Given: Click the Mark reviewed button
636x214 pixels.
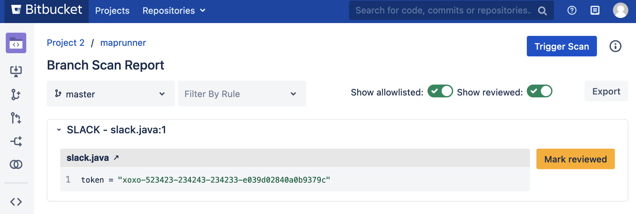Looking at the screenshot, I should [575, 159].
